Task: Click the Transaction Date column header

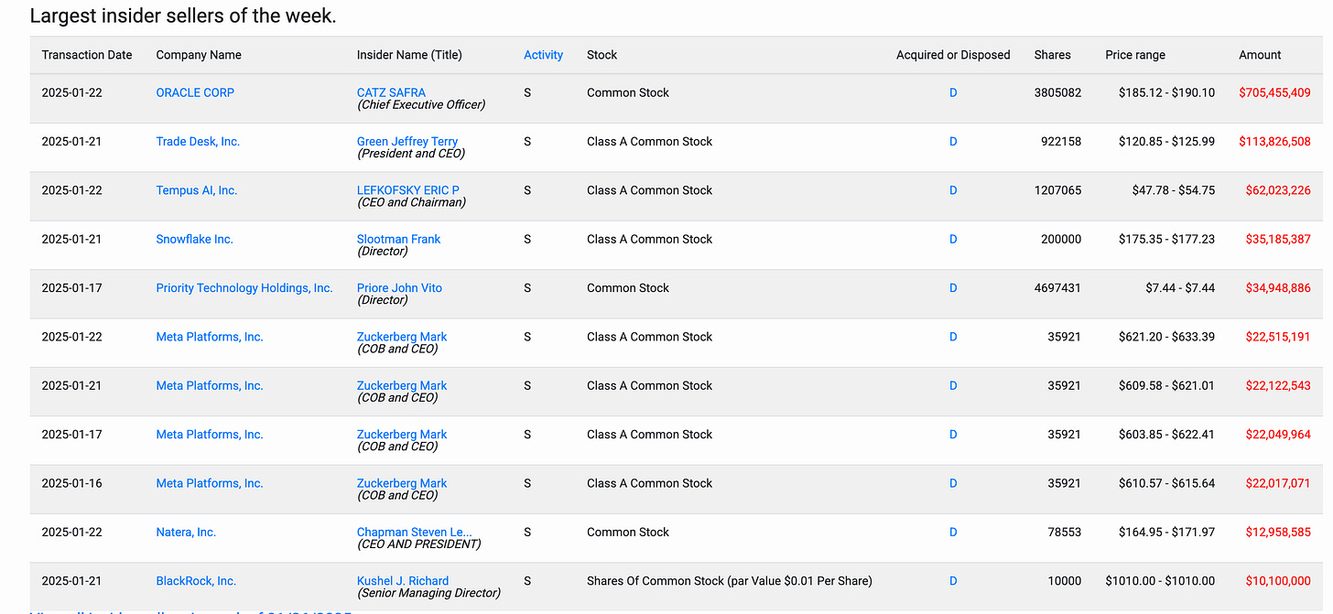Action: pos(87,55)
